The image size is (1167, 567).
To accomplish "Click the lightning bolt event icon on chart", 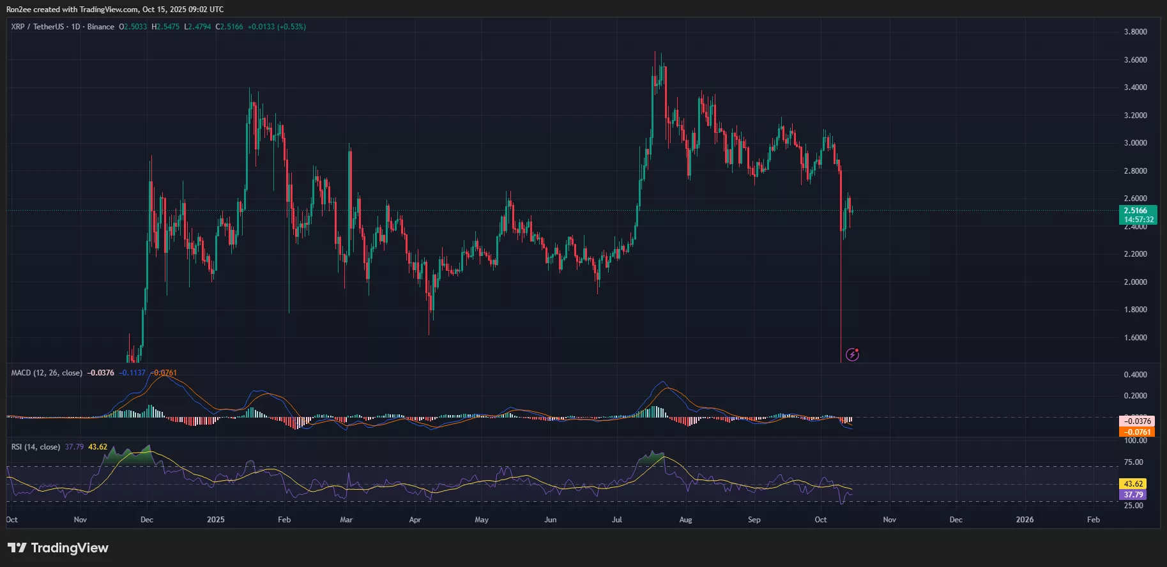I will [x=852, y=354].
